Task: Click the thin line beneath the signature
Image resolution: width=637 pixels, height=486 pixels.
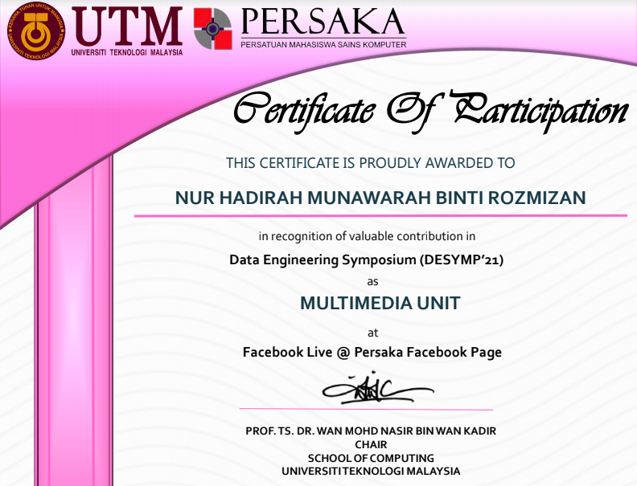Action: [366, 410]
